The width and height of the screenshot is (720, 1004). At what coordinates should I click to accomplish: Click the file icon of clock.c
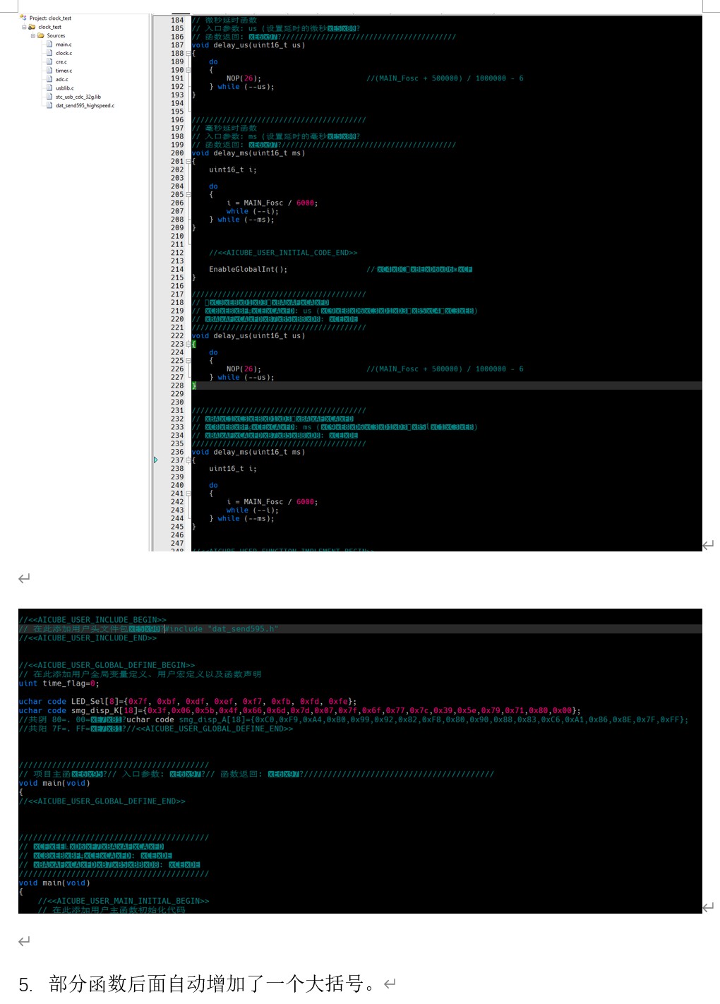(x=49, y=53)
